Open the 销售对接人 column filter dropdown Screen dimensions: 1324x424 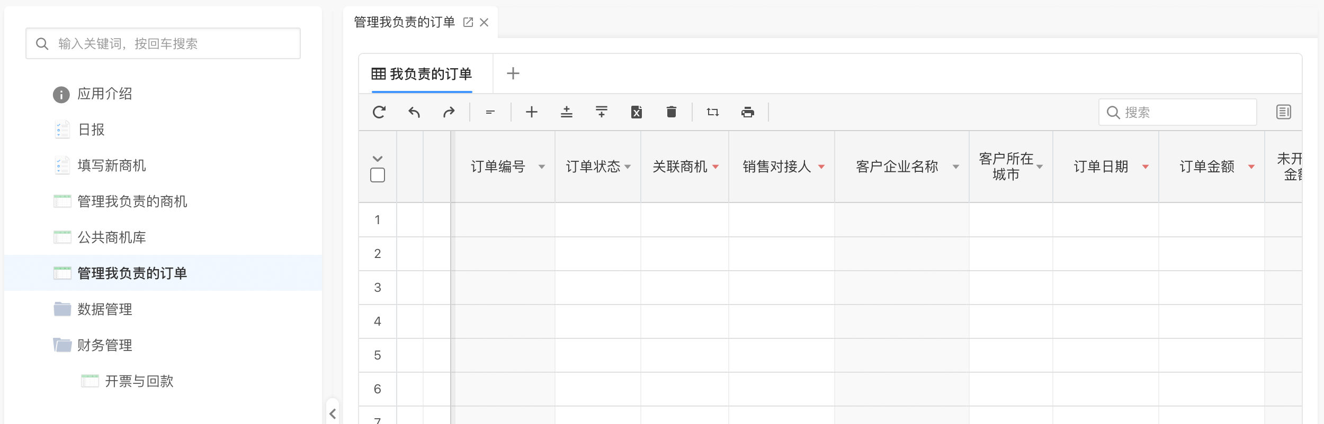(821, 167)
